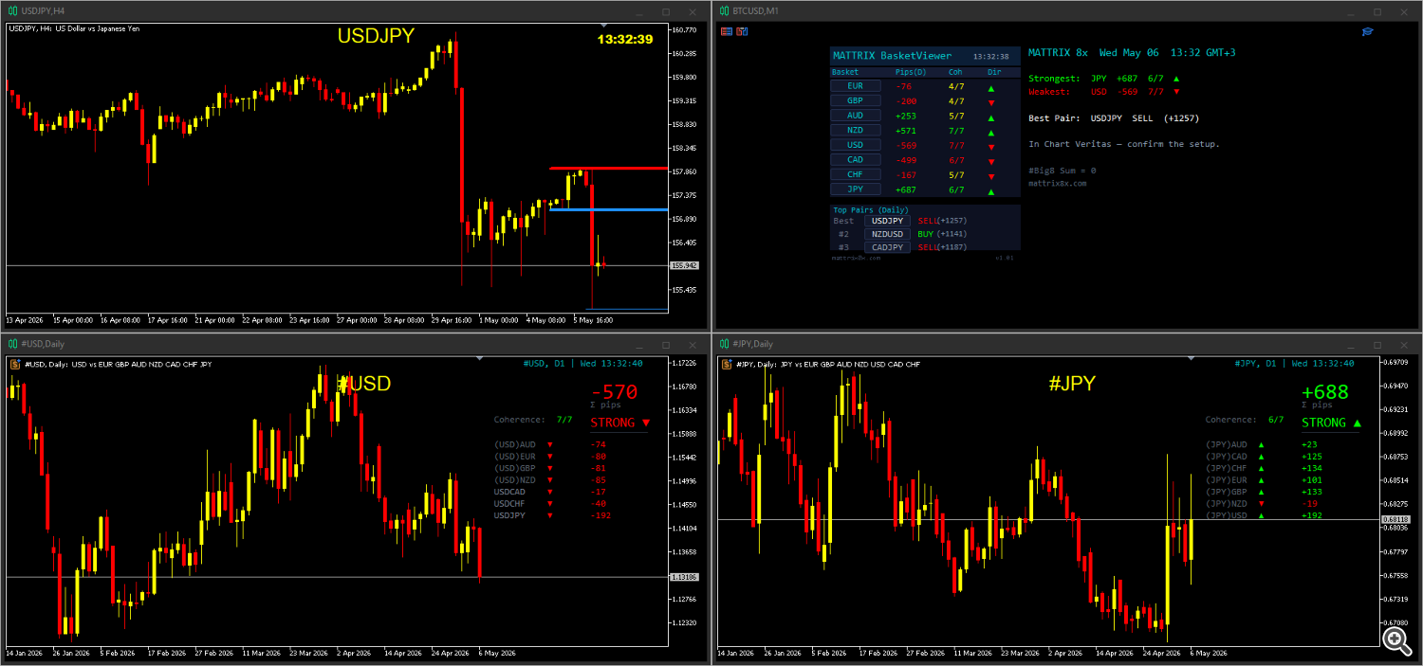Image resolution: width=1423 pixels, height=666 pixels.
Task: Click the Best Pair USDJPY SELL text line
Action: [x=1114, y=118]
